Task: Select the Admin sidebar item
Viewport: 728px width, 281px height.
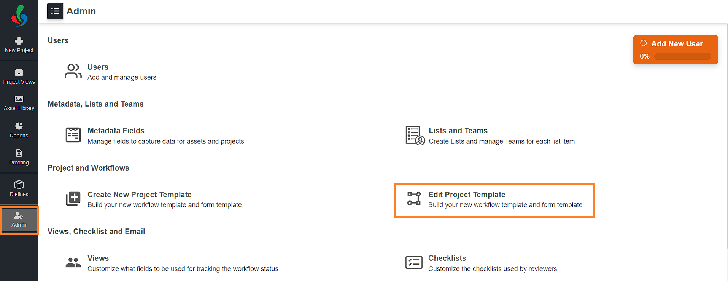Action: point(19,220)
